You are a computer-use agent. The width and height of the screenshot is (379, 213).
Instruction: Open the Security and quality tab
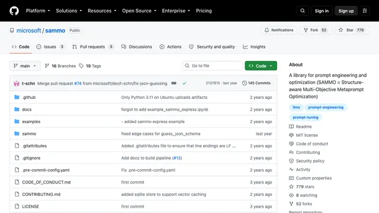pos(212,47)
